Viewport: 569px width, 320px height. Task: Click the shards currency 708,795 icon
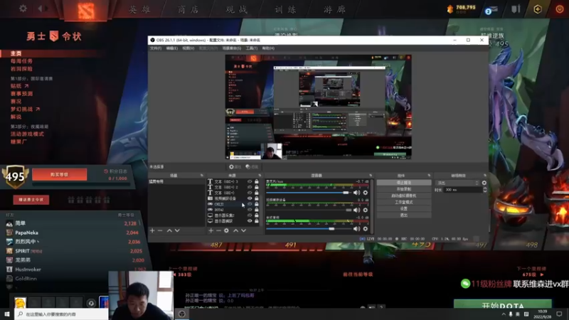[x=450, y=9]
